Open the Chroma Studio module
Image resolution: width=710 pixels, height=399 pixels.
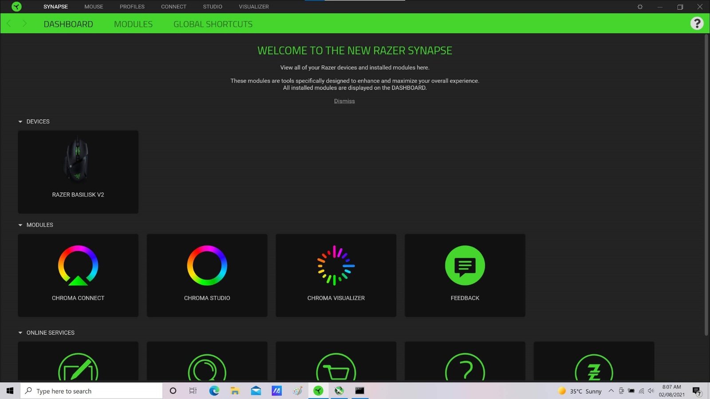(207, 275)
